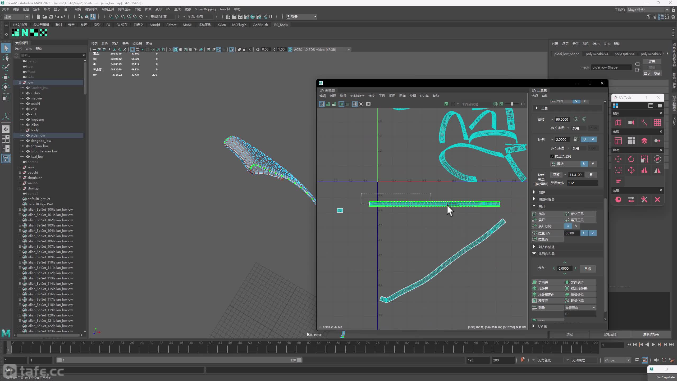Select the Lasso tool in Maya toolbox
The width and height of the screenshot is (677, 381).
click(x=6, y=58)
